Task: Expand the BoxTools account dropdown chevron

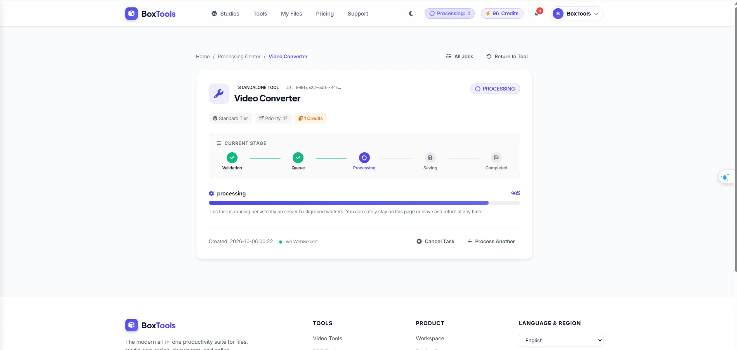Action: pyautogui.click(x=596, y=14)
